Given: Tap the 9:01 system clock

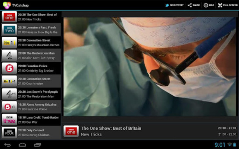Looking at the screenshot, I should click(220, 145).
